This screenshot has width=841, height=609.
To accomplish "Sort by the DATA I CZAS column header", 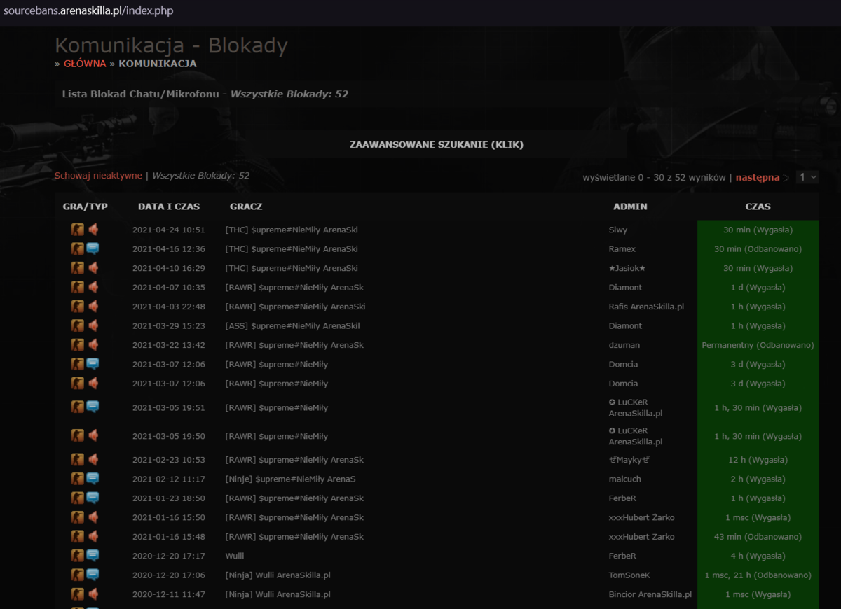I will point(169,206).
